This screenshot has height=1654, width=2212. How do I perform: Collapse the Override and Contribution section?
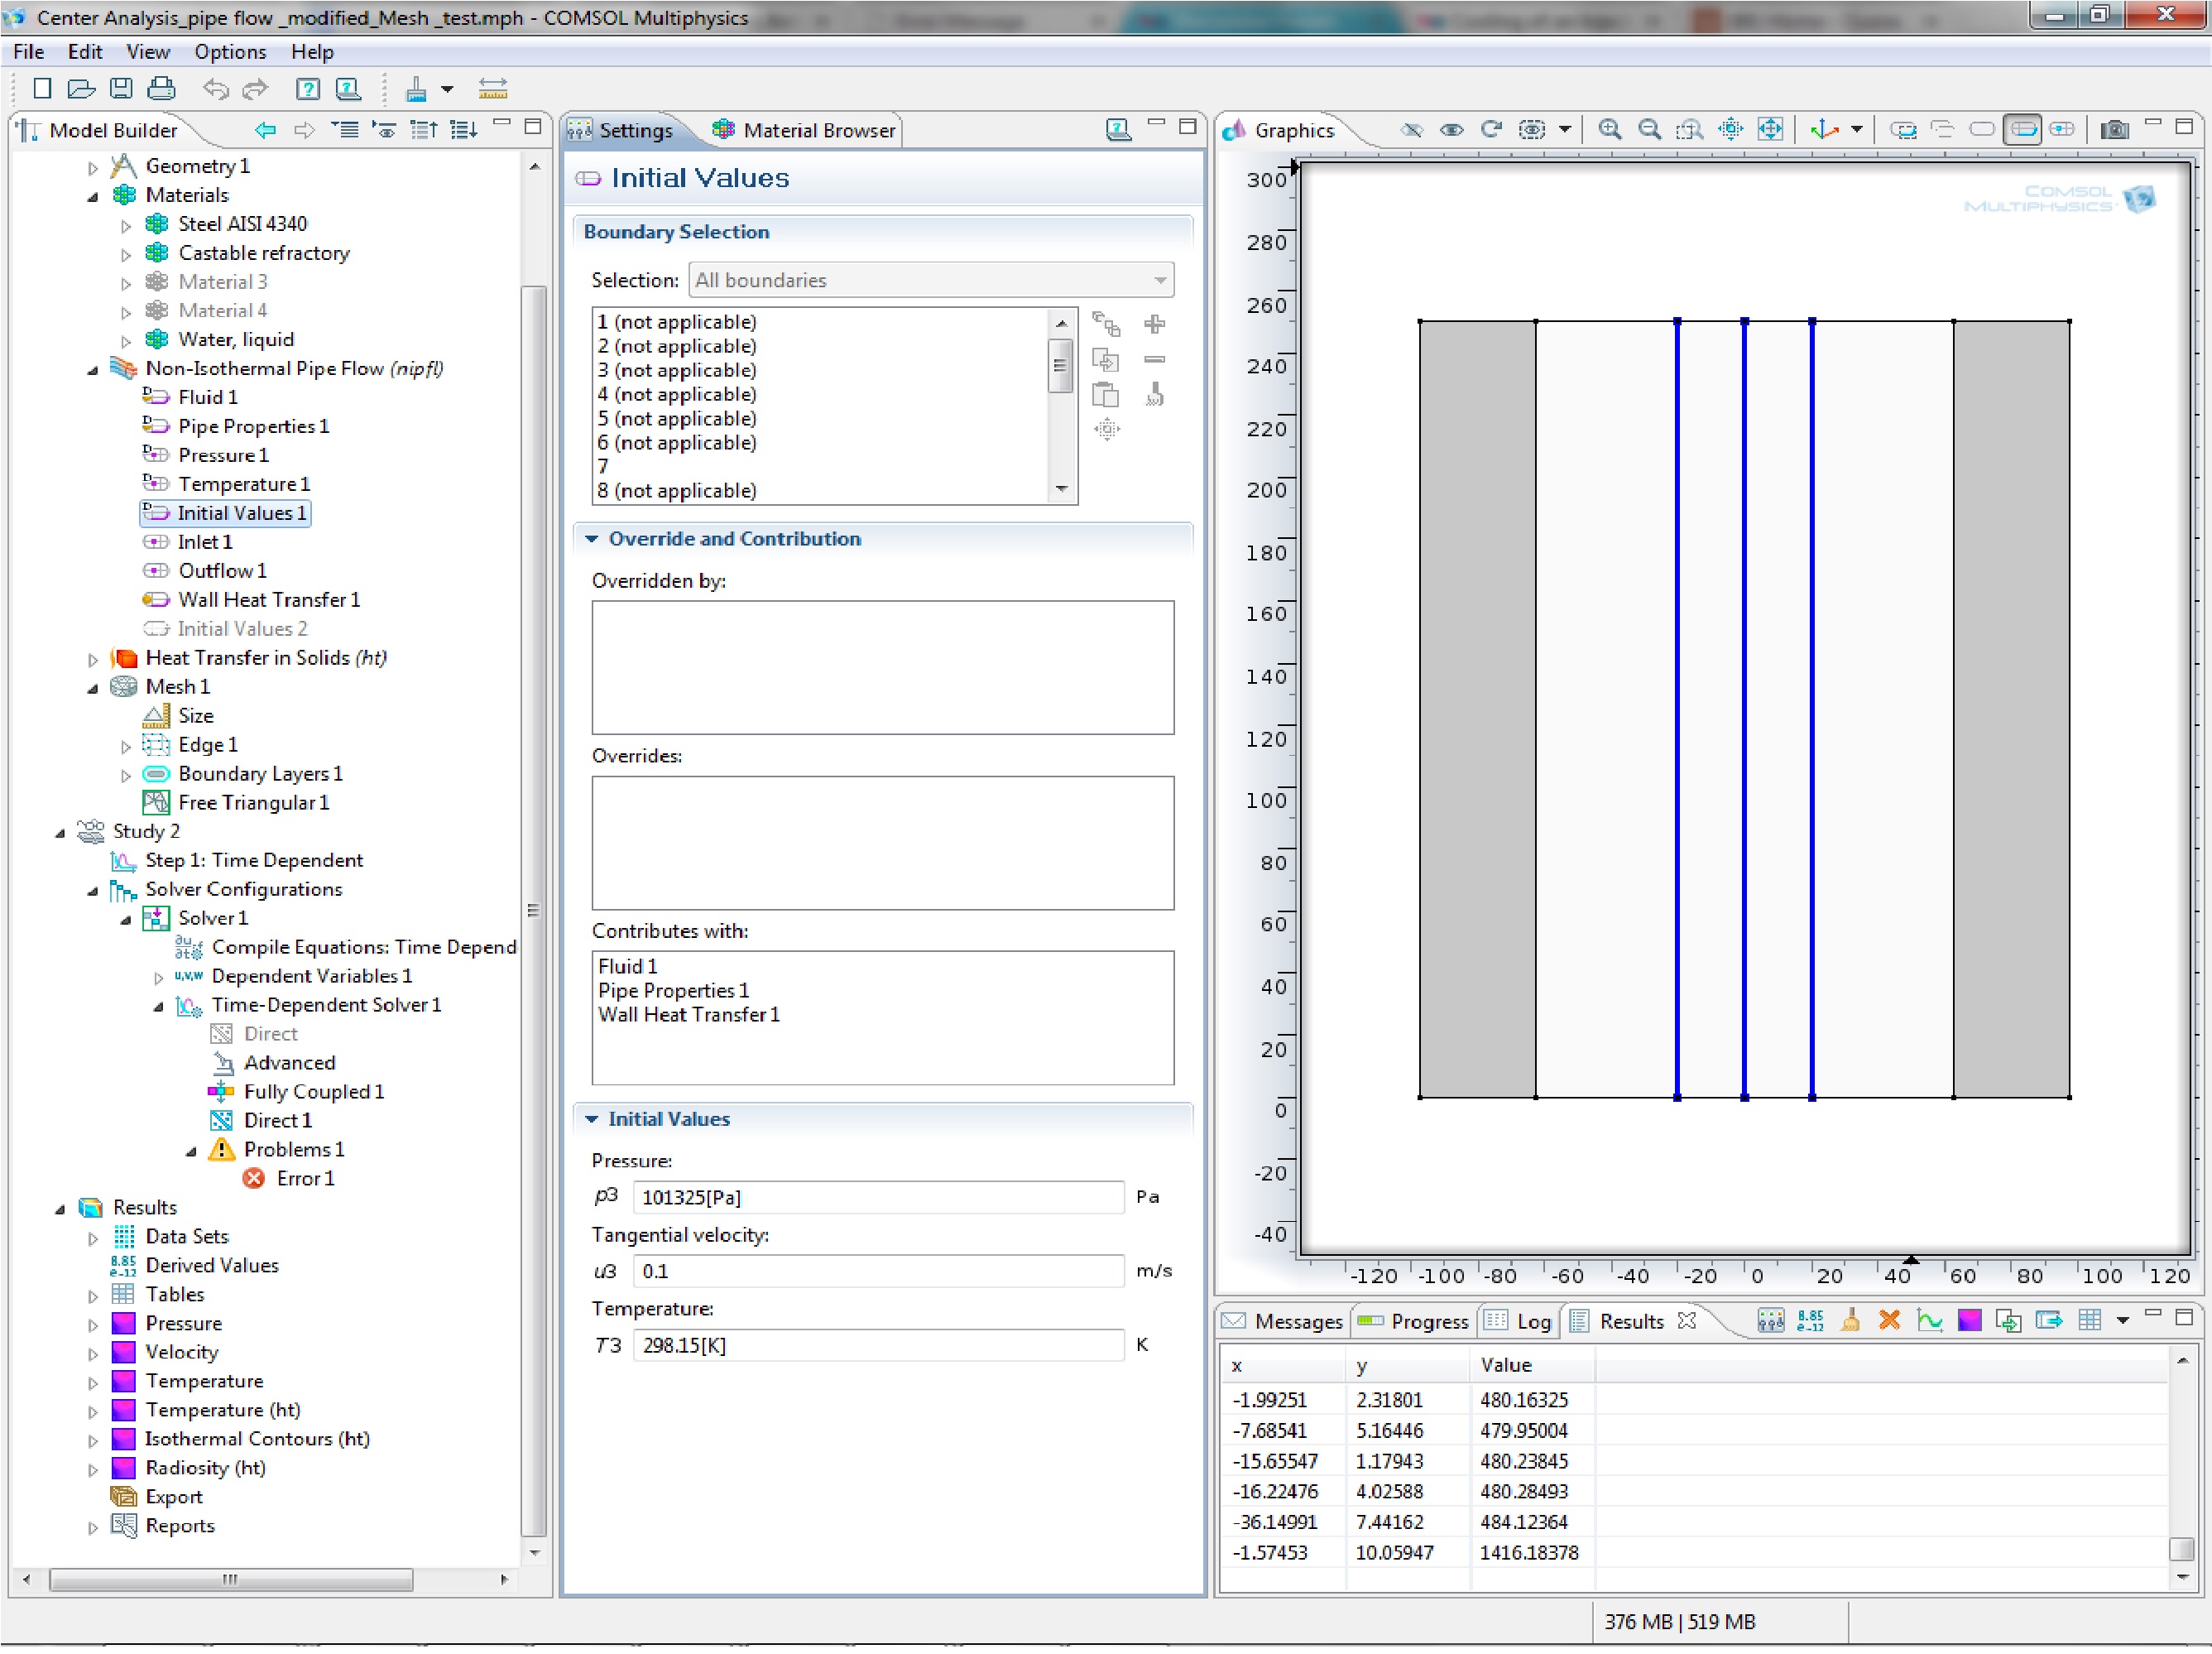pyautogui.click(x=591, y=538)
